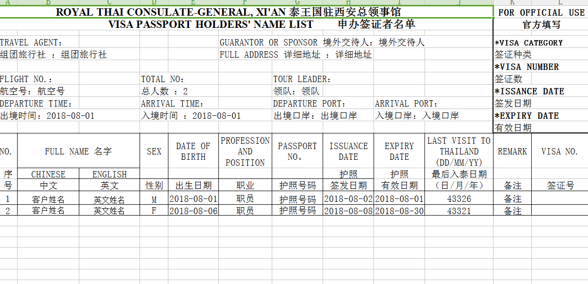Screen dimensions: 588x284
Task: Select the FOR OFFICIAL USE cell
Action: (541, 13)
